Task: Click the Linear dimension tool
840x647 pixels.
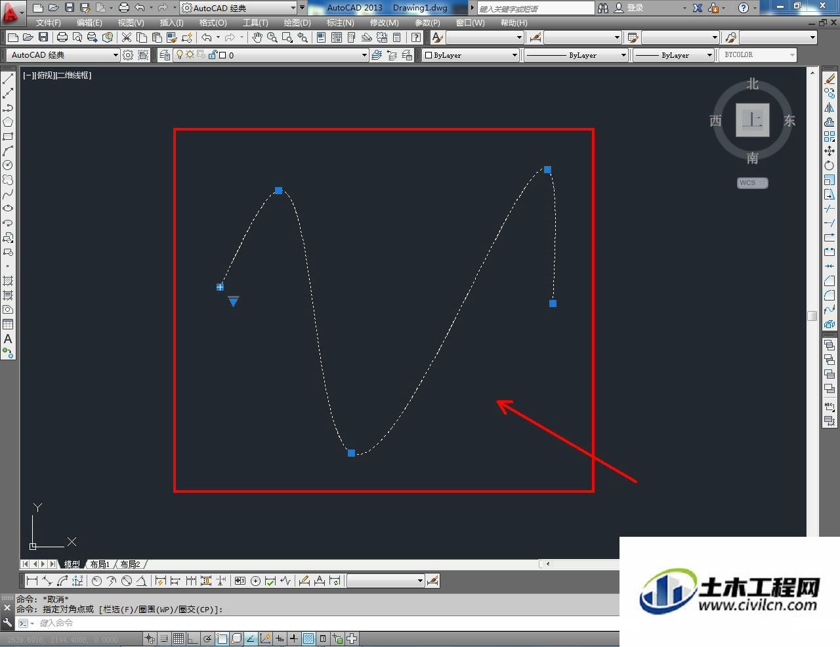Action: [x=31, y=581]
